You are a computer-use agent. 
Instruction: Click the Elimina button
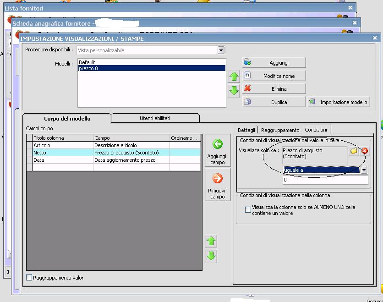[274, 89]
